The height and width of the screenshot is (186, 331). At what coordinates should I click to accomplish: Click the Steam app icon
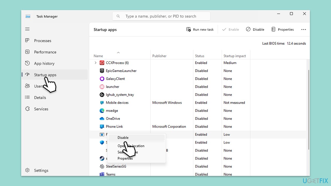click(x=102, y=158)
